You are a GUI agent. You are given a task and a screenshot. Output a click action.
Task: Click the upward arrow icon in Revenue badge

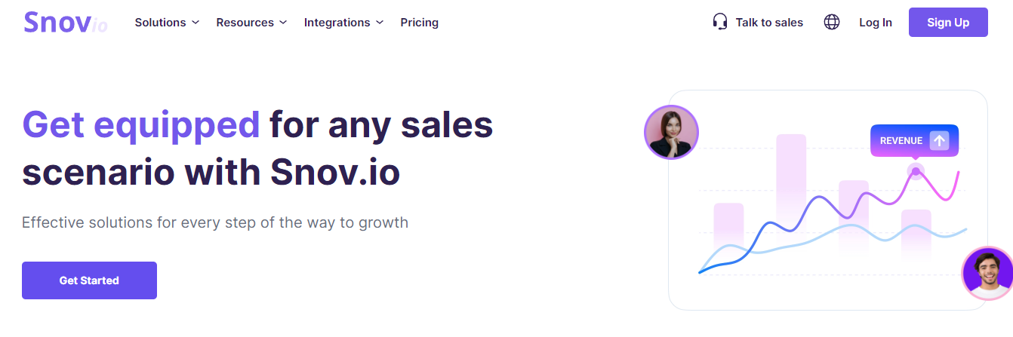coord(939,140)
